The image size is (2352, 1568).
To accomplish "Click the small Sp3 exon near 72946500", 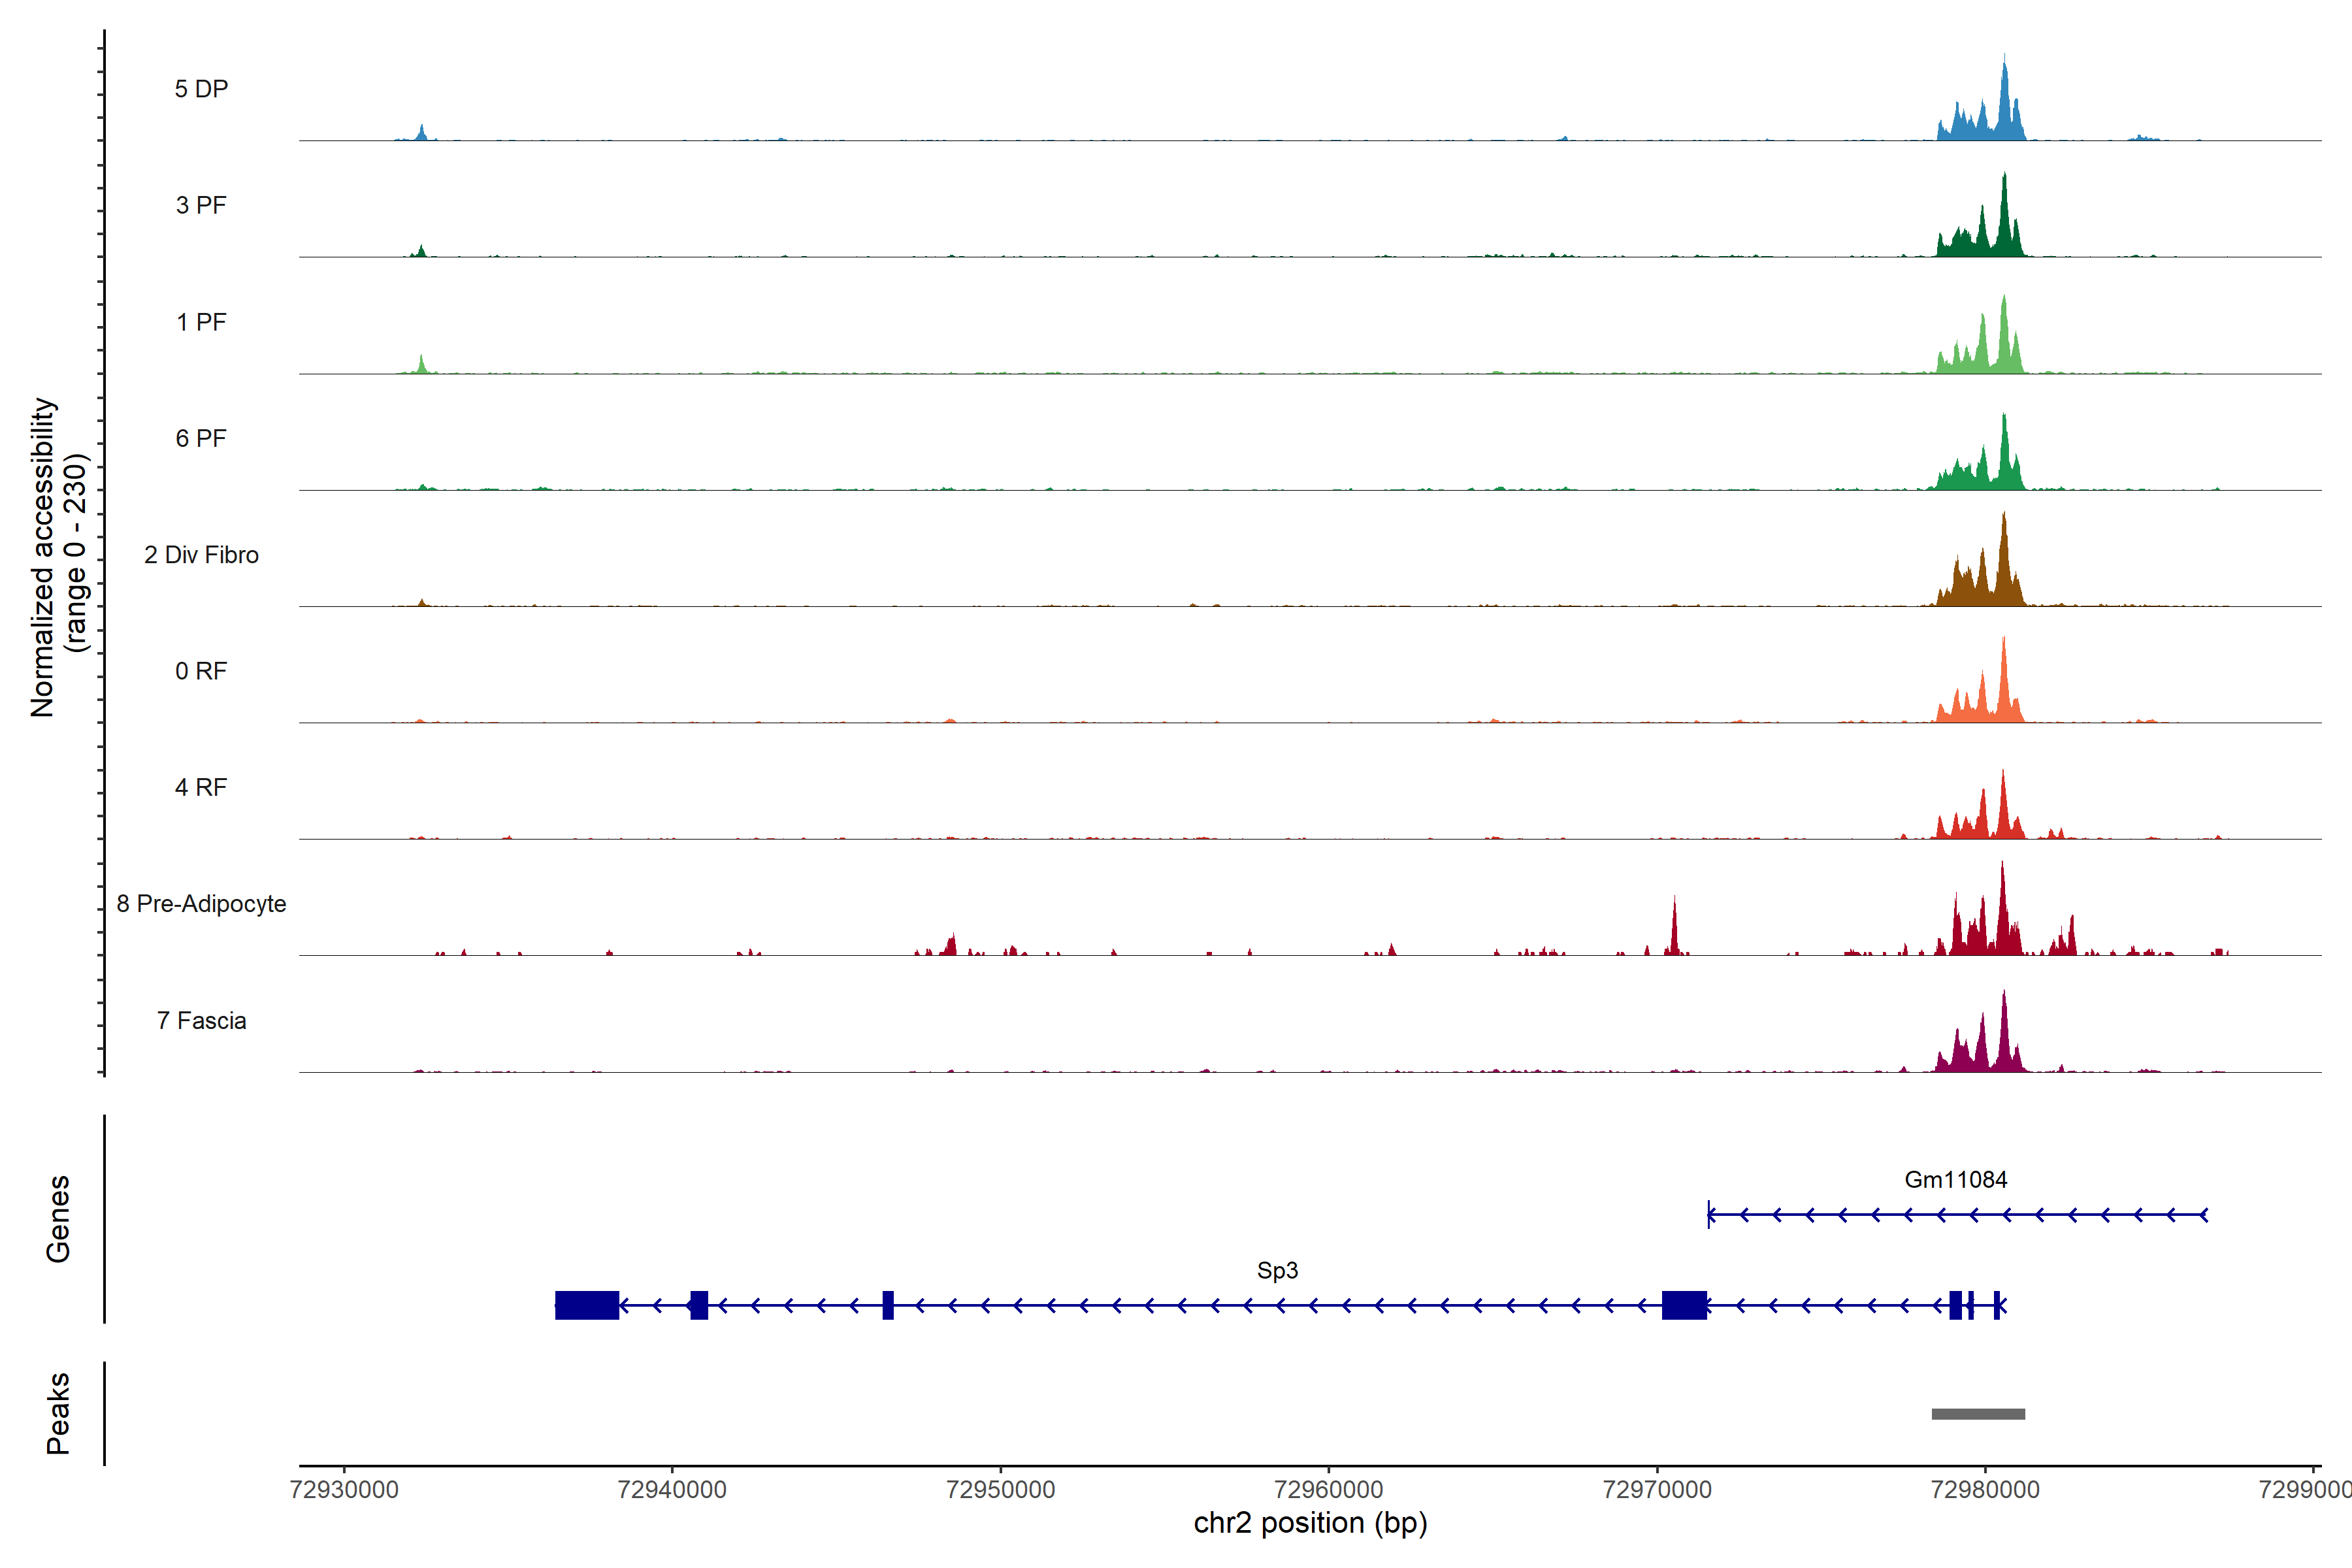I will (888, 1305).
